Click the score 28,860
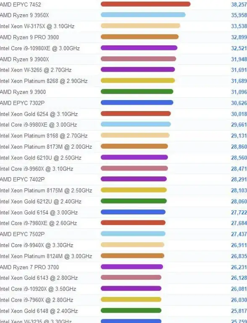The image size is (247, 323). [x=239, y=147]
